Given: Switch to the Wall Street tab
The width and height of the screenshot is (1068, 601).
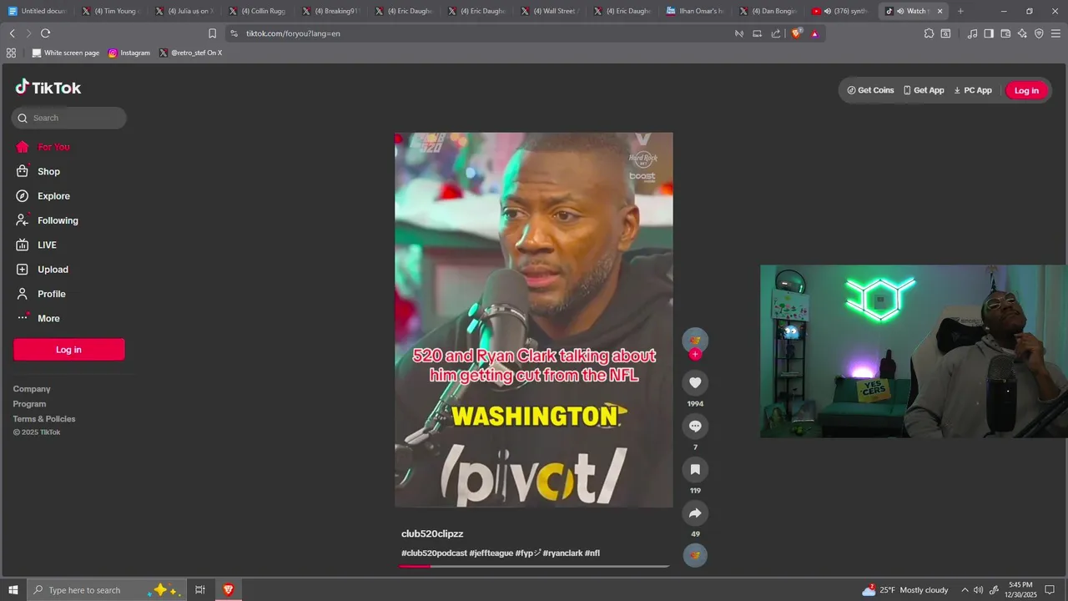Looking at the screenshot, I should click(x=552, y=11).
